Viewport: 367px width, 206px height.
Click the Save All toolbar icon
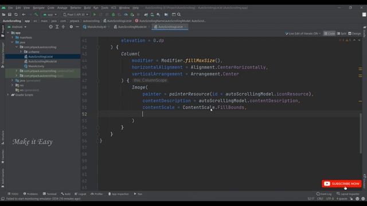[10, 14]
